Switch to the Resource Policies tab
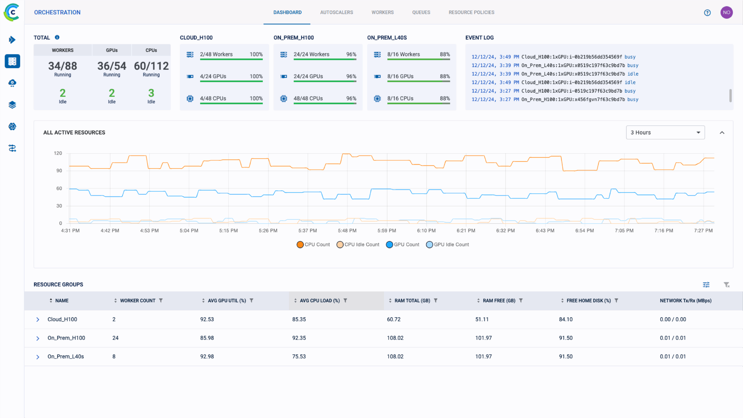The image size is (743, 418). tap(471, 12)
